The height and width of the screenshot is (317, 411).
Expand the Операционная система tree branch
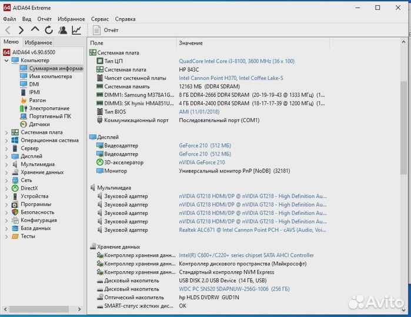point(6,140)
